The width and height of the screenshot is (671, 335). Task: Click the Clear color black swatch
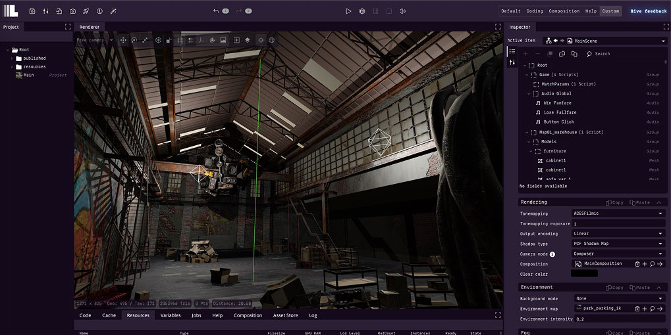click(584, 274)
